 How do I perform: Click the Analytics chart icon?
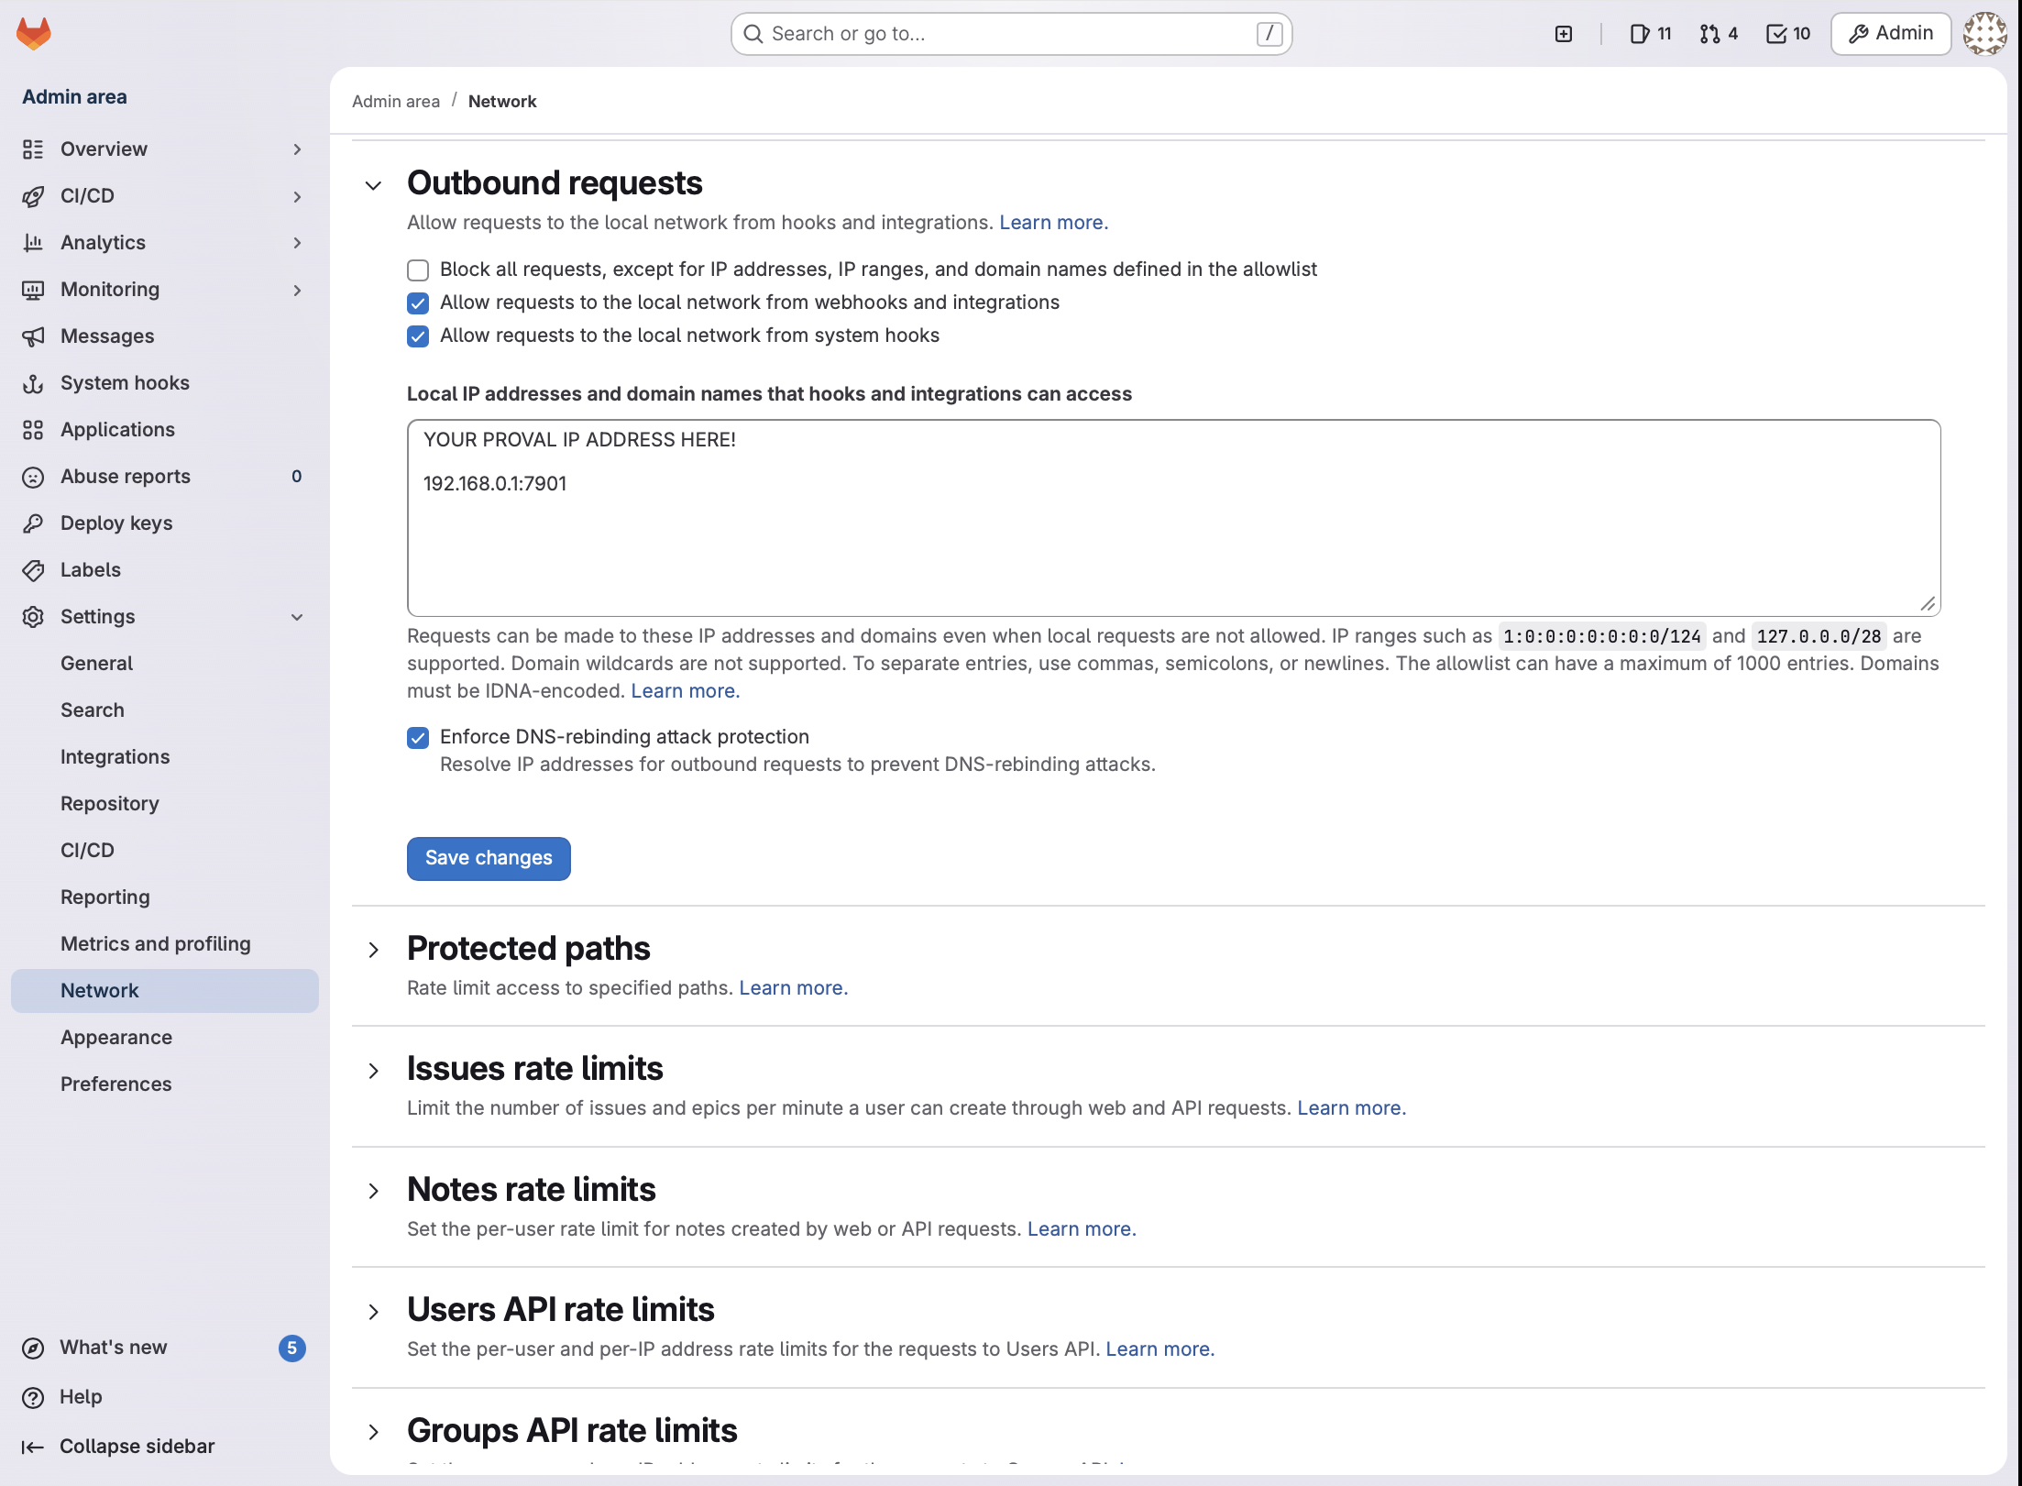point(33,243)
